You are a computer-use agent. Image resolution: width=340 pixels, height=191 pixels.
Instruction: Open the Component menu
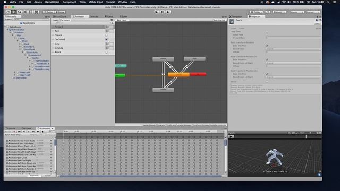[69, 2]
